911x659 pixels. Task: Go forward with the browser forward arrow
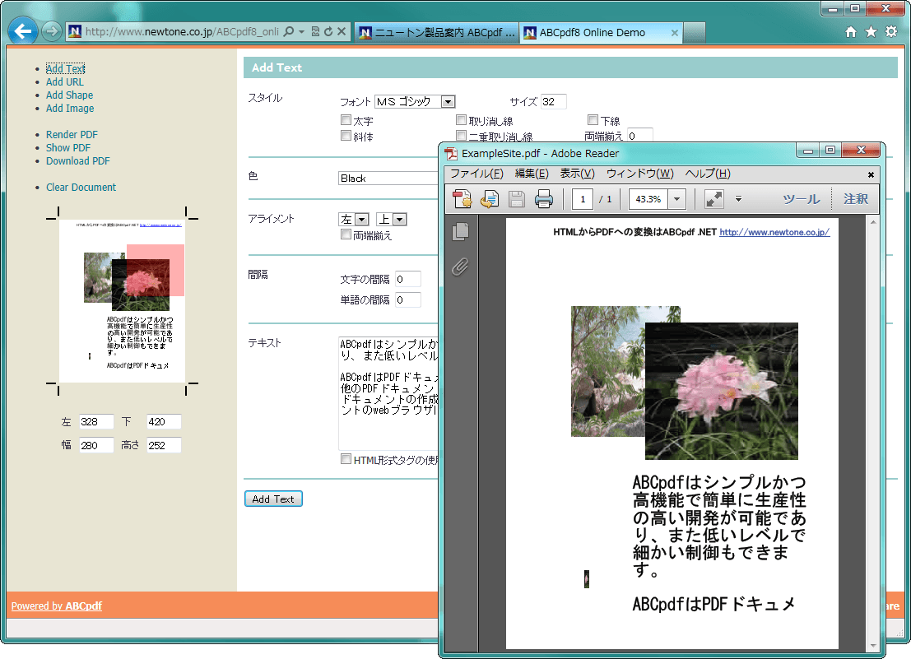[x=51, y=31]
